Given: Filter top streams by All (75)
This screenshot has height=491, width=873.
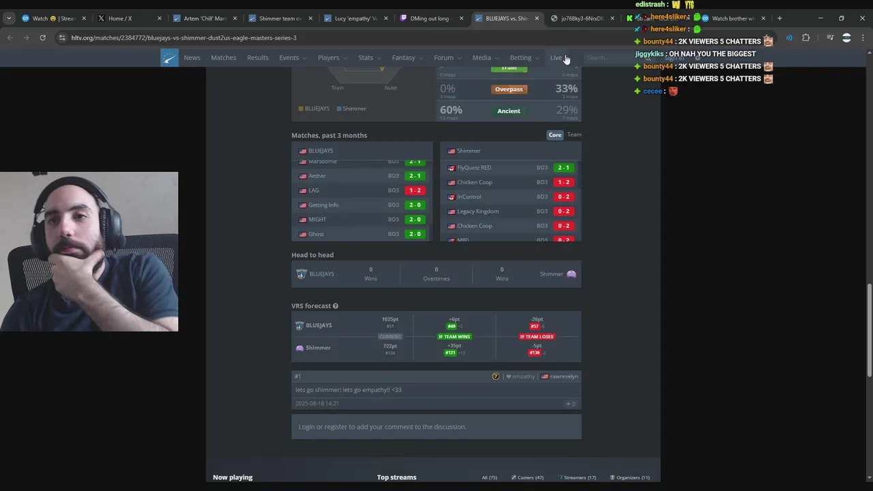Looking at the screenshot, I should click(x=490, y=477).
